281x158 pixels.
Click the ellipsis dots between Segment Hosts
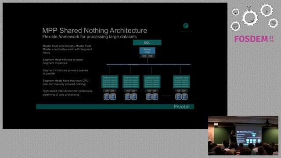[166, 96]
